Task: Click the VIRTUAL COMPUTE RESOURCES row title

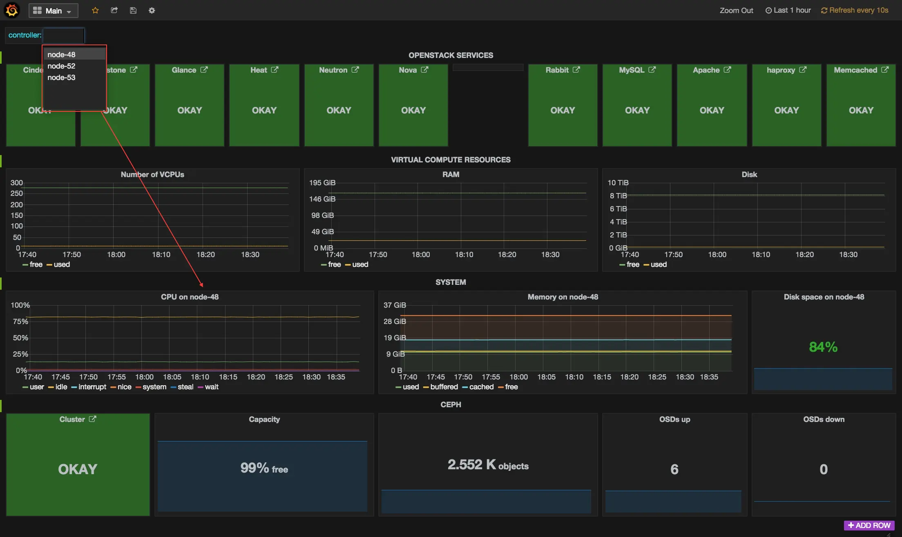Action: [451, 160]
